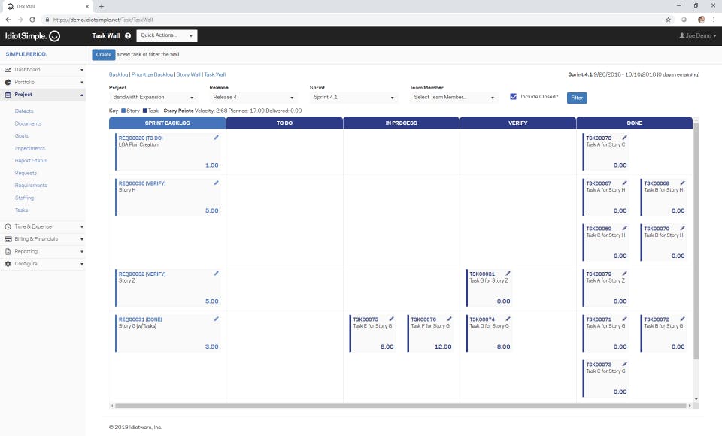Click the Filter button
This screenshot has height=436, width=722.
(577, 98)
